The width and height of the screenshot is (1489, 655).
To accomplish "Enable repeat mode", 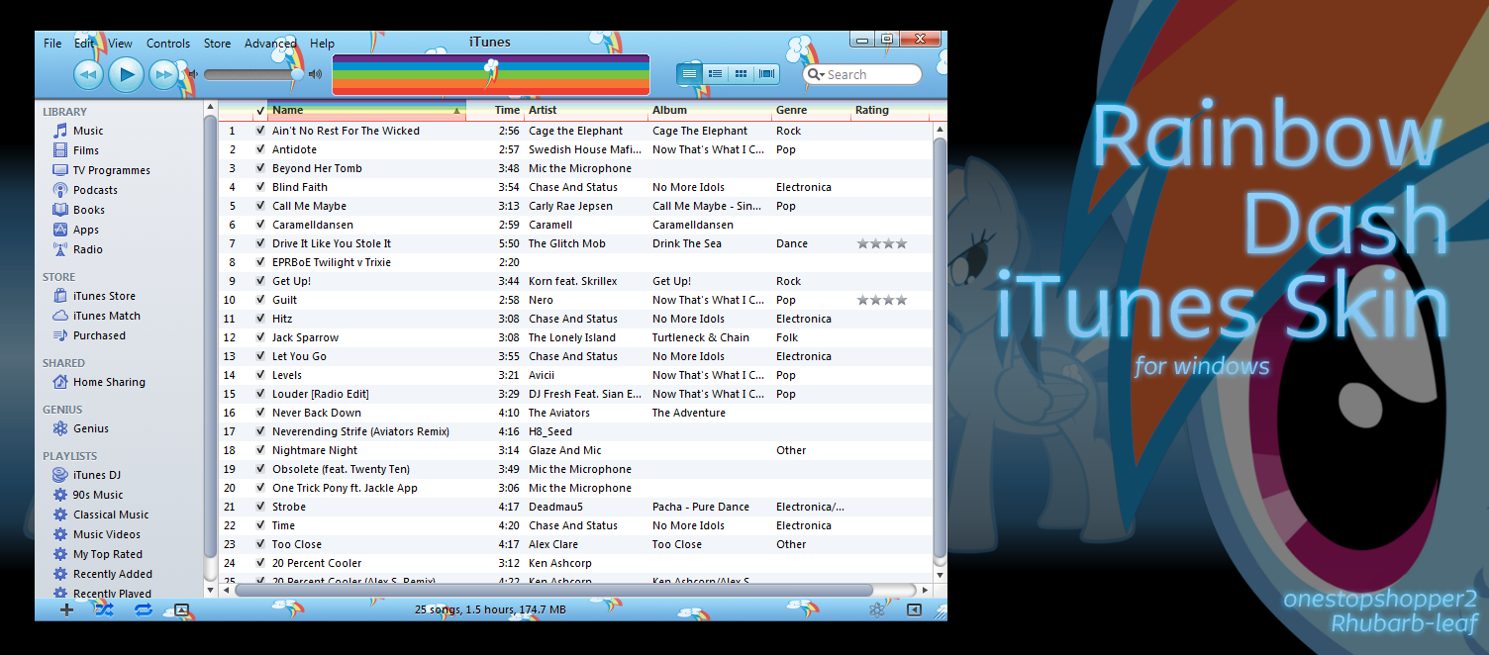I will click(x=142, y=609).
